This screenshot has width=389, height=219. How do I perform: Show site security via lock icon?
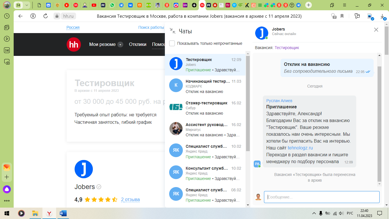(x=57, y=16)
